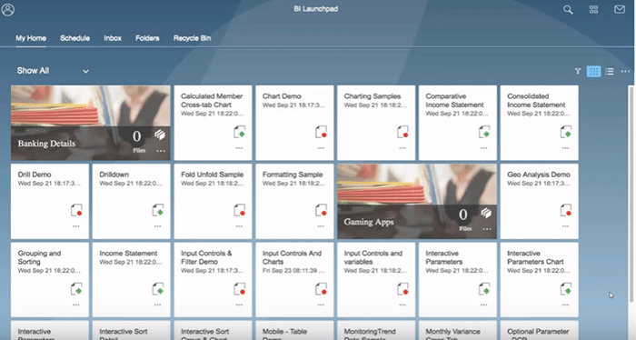Click Comparative Income Statement document icon
The width and height of the screenshot is (636, 340).
click(x=484, y=132)
